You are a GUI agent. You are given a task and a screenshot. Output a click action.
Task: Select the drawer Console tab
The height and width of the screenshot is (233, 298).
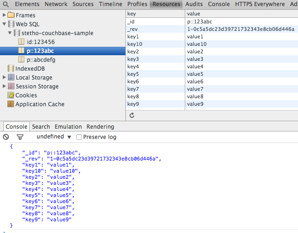[x=16, y=127]
